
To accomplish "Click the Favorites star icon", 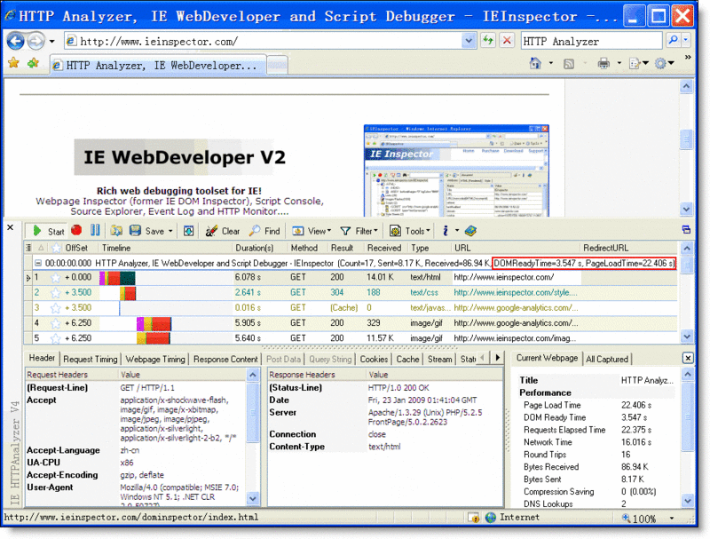I will pyautogui.click(x=14, y=63).
